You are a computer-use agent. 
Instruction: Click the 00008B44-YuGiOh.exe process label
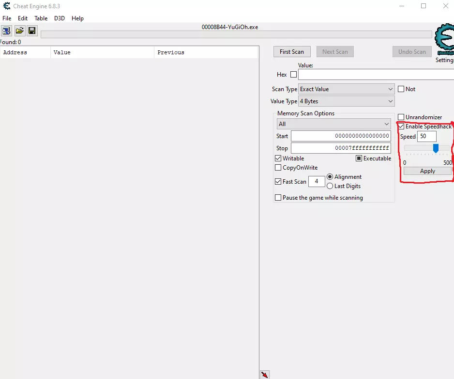[x=230, y=27]
